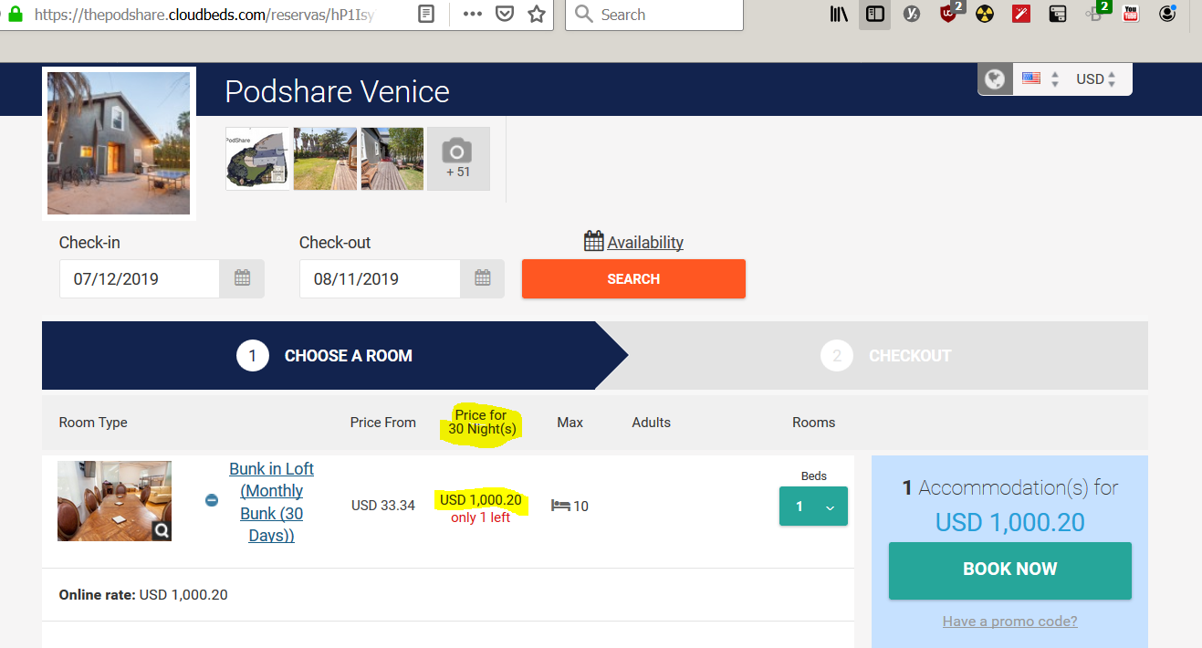
Task: Click the round face extension icon with blue dot
Action: (1167, 13)
